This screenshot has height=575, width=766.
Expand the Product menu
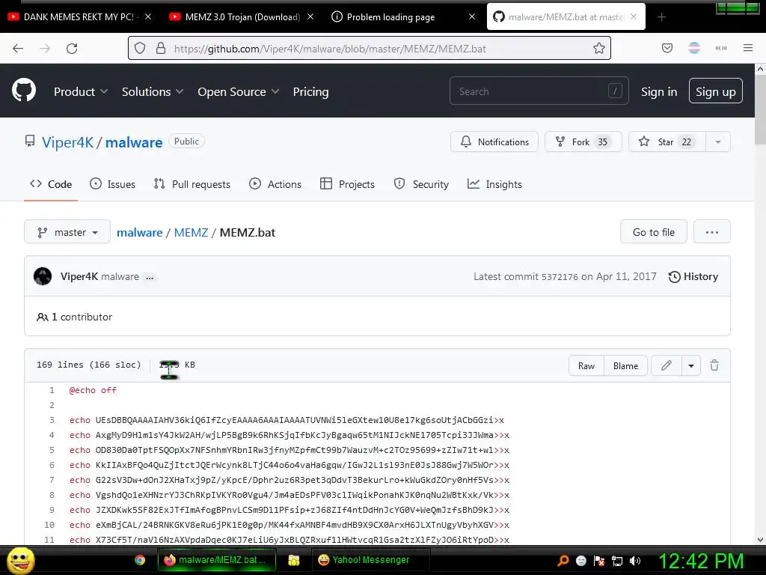point(81,91)
